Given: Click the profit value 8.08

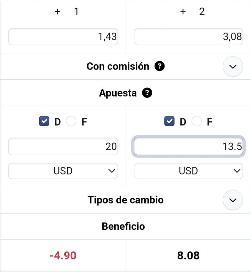Looking at the screenshot, I should pos(188,255).
